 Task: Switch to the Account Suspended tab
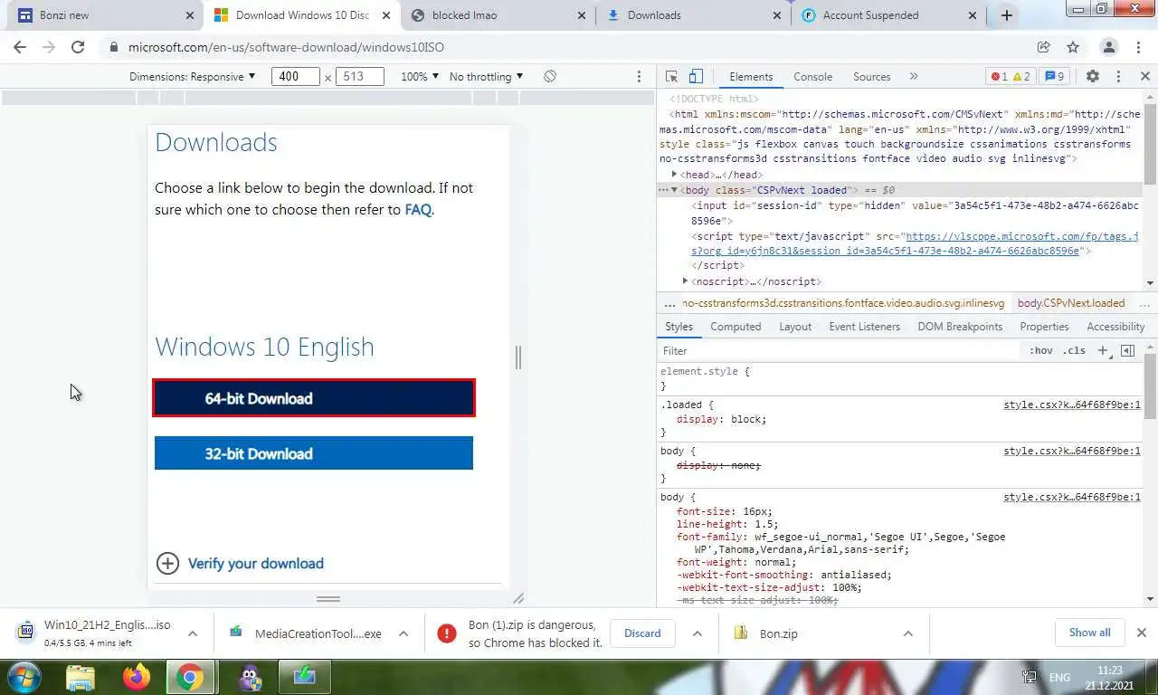pyautogui.click(x=887, y=15)
